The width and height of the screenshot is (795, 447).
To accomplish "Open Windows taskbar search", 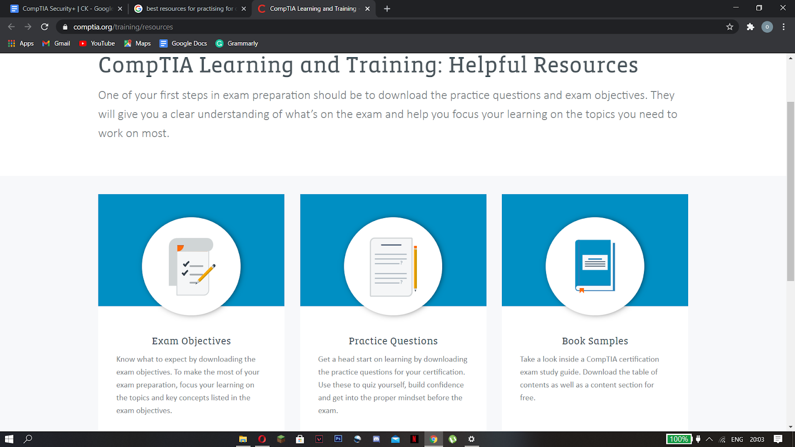I will [x=28, y=439].
